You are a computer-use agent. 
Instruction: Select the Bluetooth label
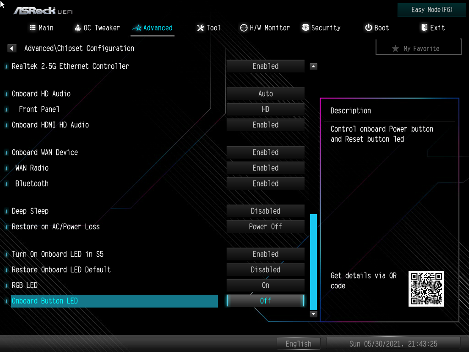click(x=32, y=183)
